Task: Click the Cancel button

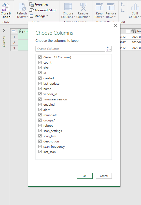Action: point(104,176)
